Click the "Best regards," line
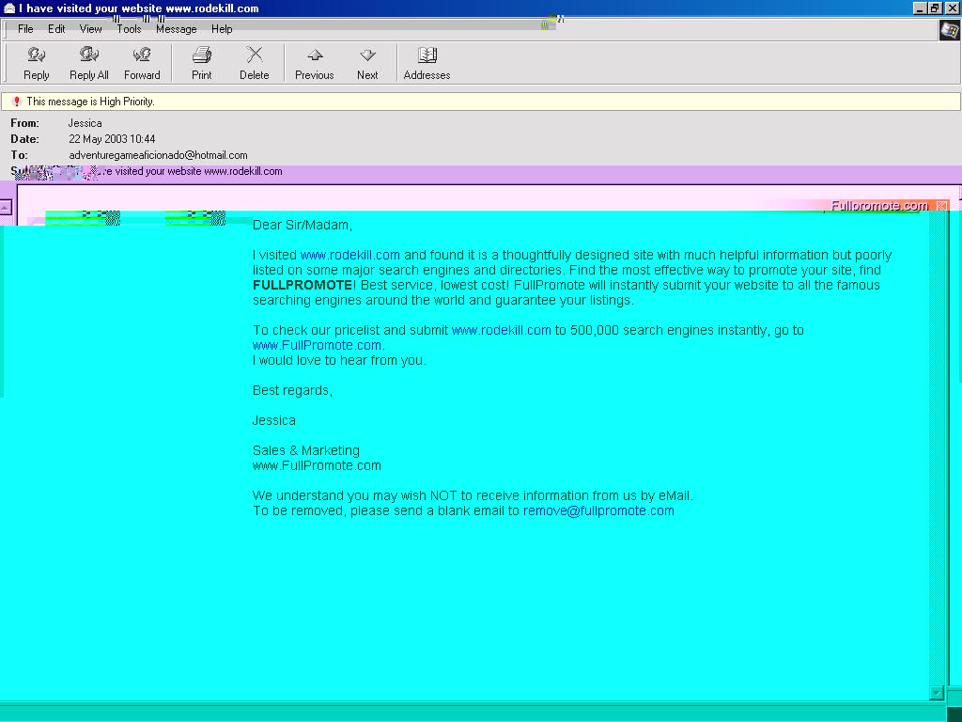Image resolution: width=962 pixels, height=722 pixels. coord(293,390)
